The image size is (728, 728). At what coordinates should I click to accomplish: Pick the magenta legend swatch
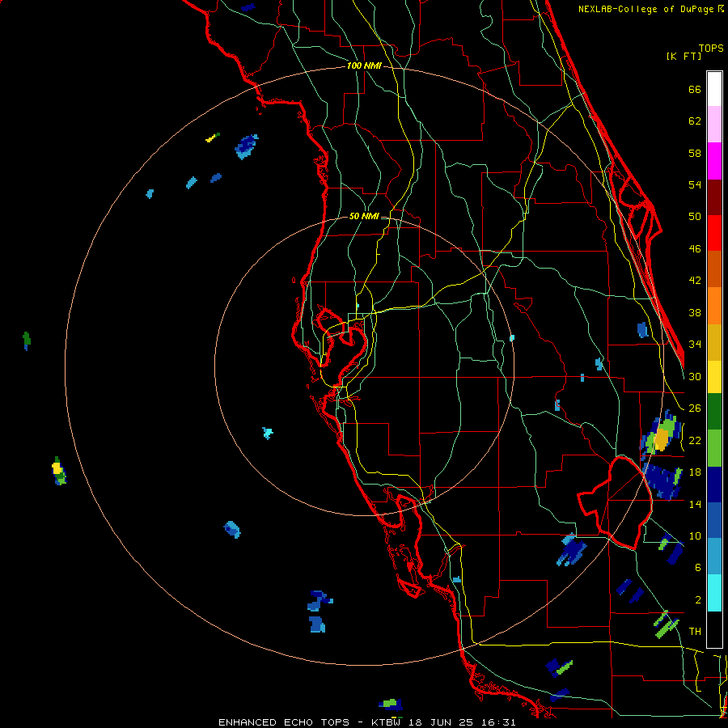(x=714, y=161)
